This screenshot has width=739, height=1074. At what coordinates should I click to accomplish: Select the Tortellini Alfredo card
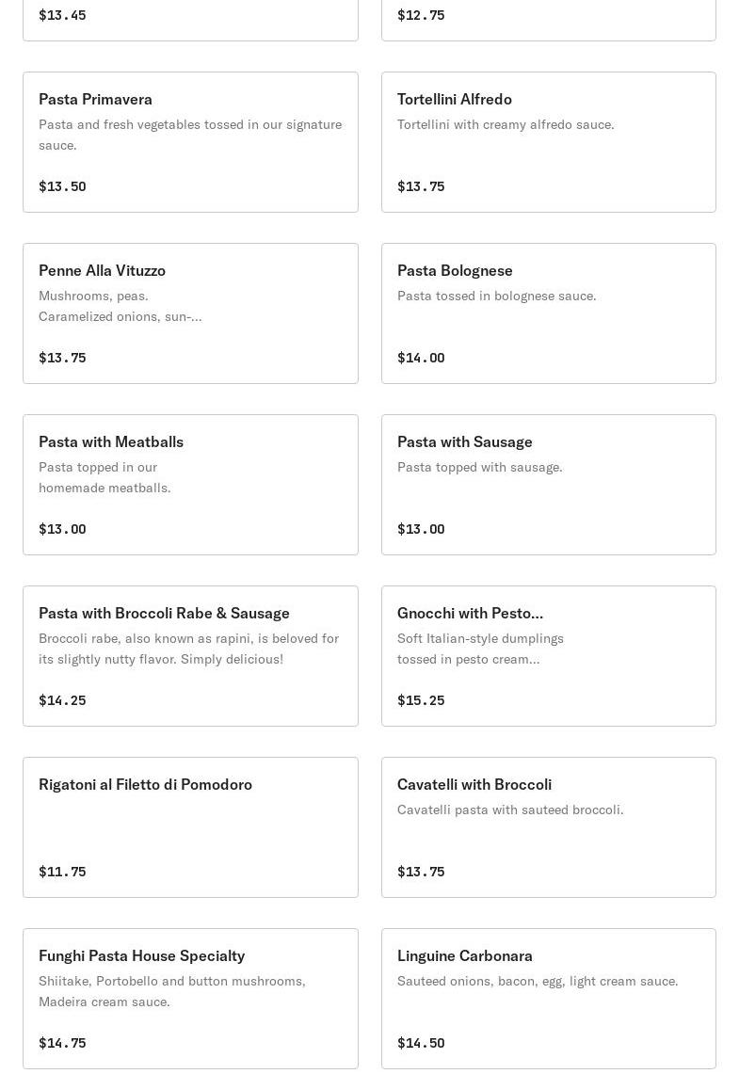pos(548,141)
